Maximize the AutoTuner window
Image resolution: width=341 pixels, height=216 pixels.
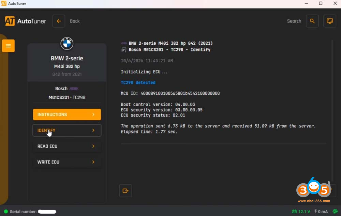(321, 3)
